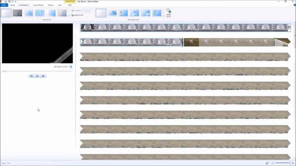
Task: Select the first clip in the top storyboard row
Action: (185, 28)
